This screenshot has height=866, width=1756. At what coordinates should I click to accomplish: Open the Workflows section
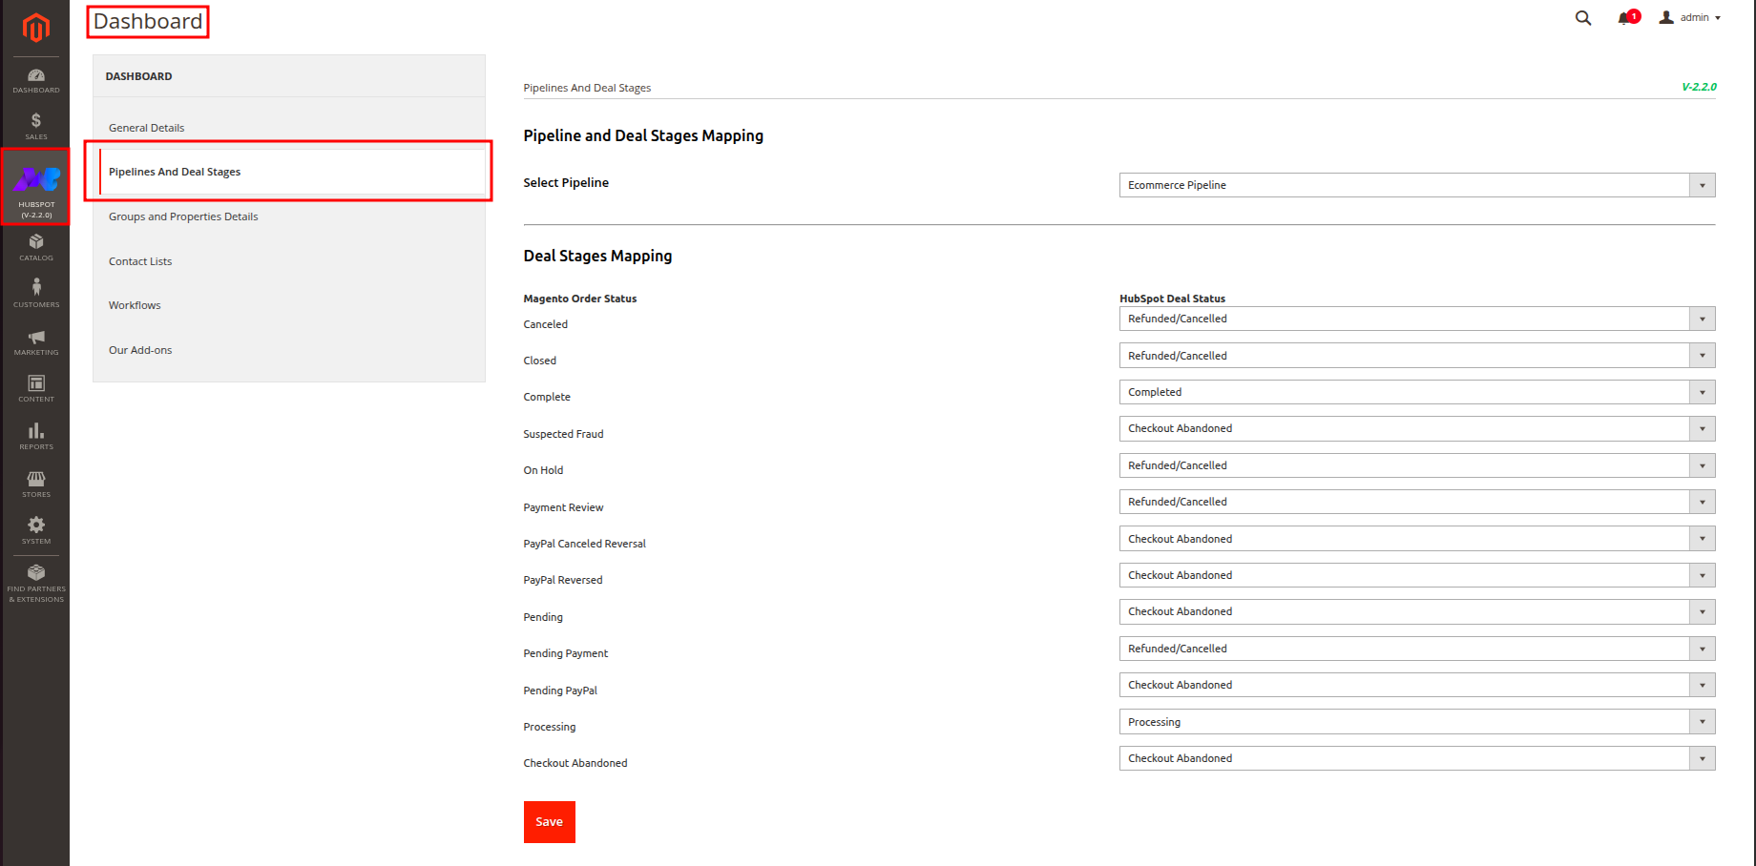click(x=135, y=305)
